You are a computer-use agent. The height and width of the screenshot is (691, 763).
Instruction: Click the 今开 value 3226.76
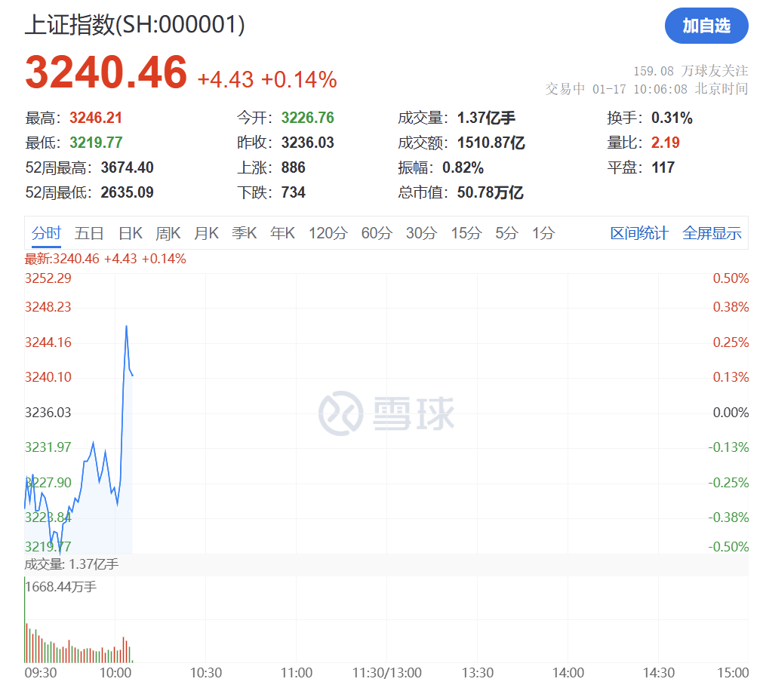307,118
